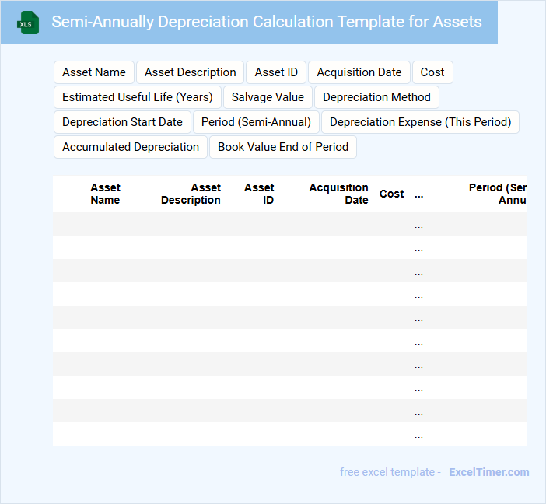Select the Asset Description tag
The height and width of the screenshot is (504, 546).
(191, 72)
